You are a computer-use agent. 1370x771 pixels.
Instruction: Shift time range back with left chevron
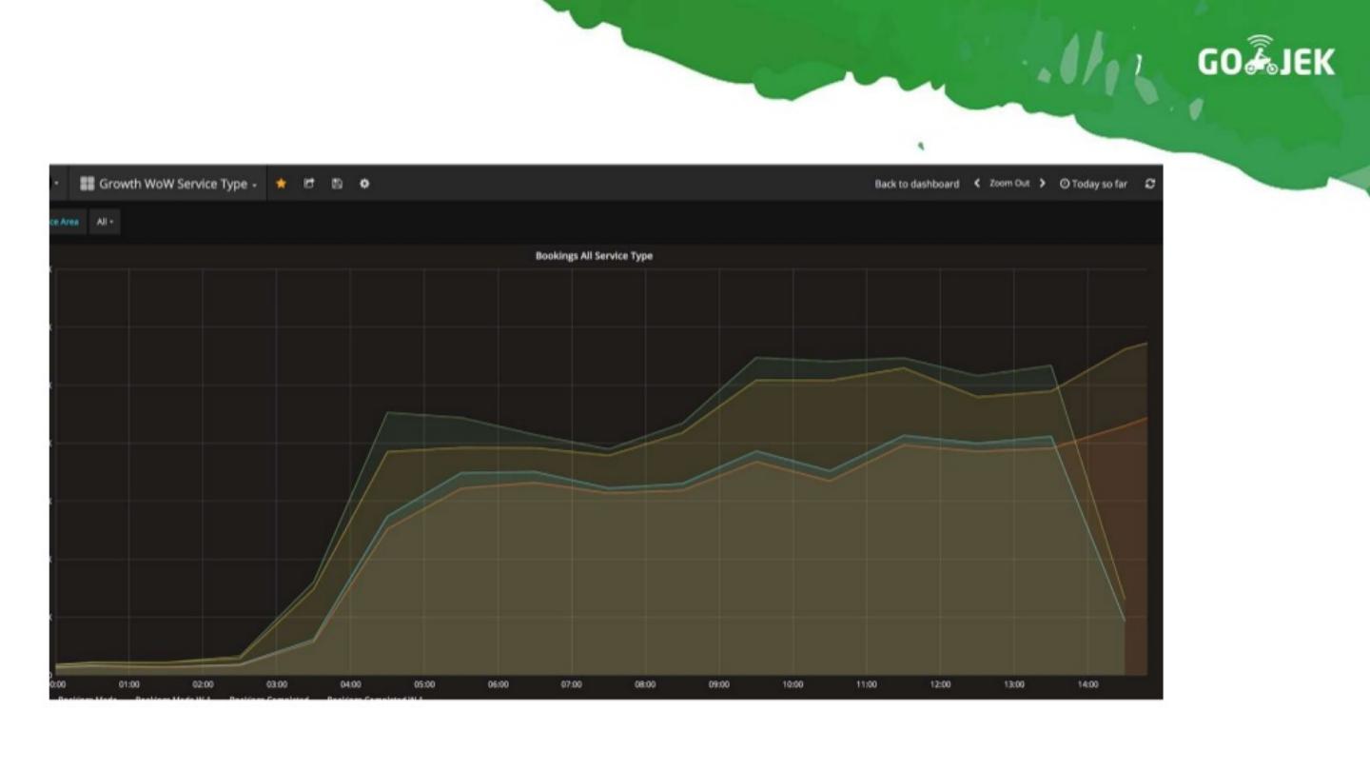[977, 184]
